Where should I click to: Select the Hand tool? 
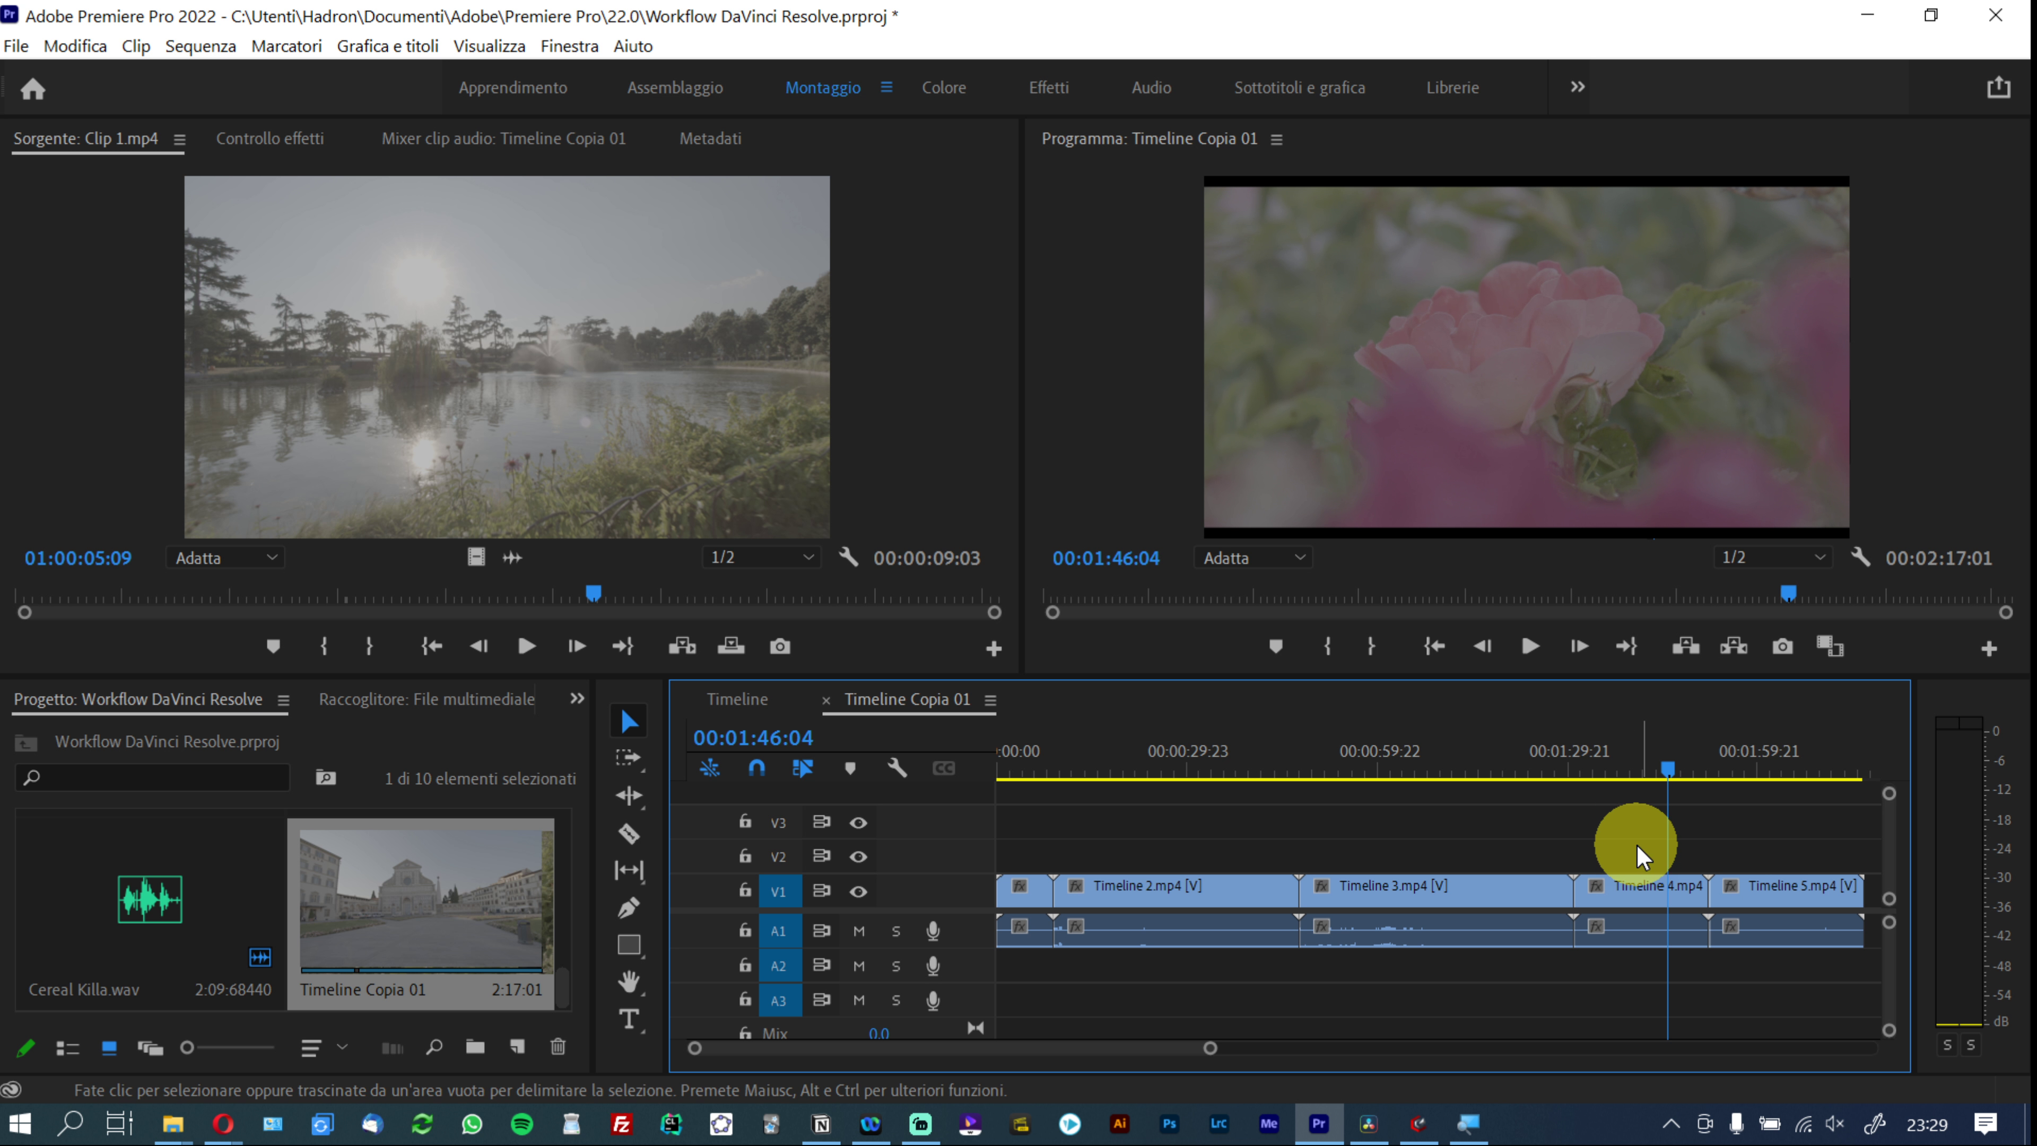(630, 982)
